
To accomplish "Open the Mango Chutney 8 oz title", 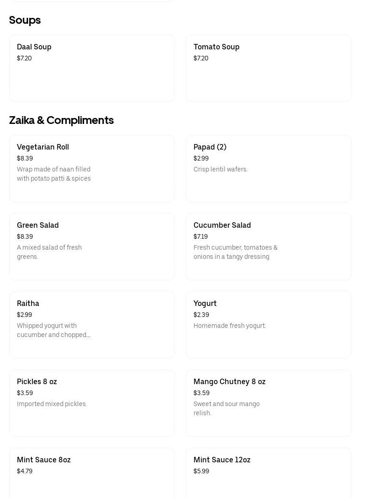I will pos(230,381).
